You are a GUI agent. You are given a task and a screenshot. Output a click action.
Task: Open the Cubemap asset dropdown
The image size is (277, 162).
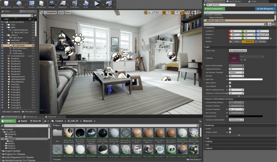[252, 57]
